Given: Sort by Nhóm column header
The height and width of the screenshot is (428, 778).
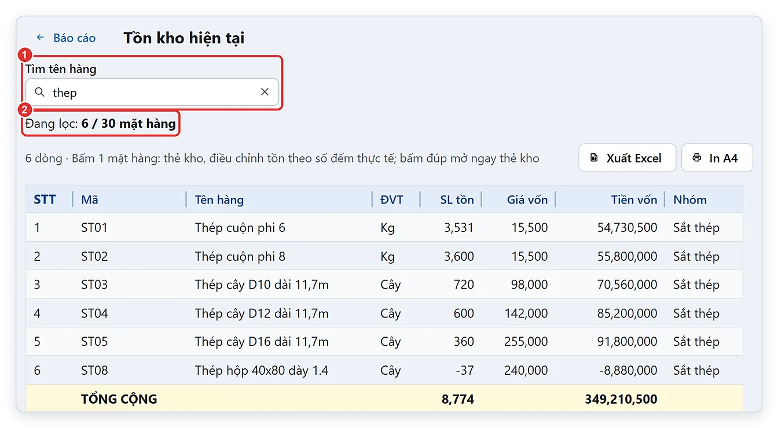Looking at the screenshot, I should pyautogui.click(x=690, y=200).
